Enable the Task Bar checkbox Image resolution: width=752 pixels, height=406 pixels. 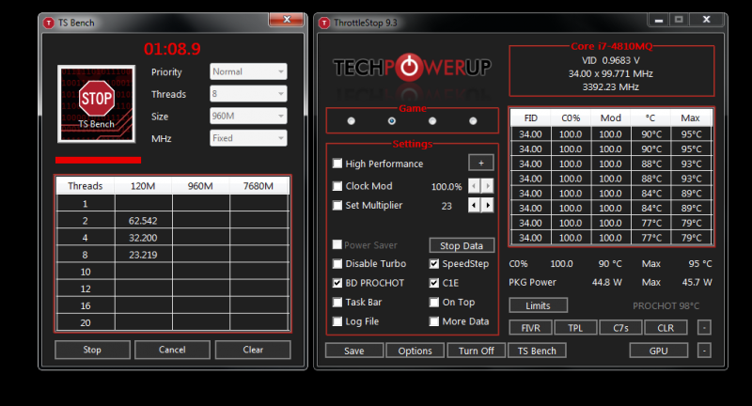coord(337,302)
